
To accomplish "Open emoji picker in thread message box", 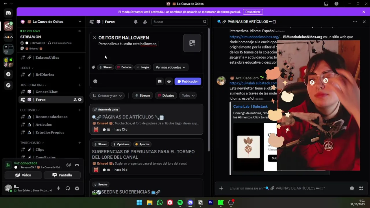I will 352,188.
